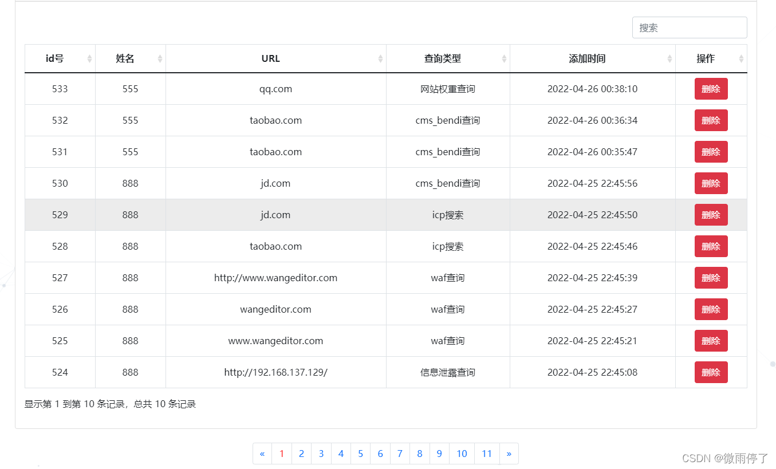The width and height of the screenshot is (776, 469).
Task: Click 删除 for record id 524
Action: pos(711,372)
